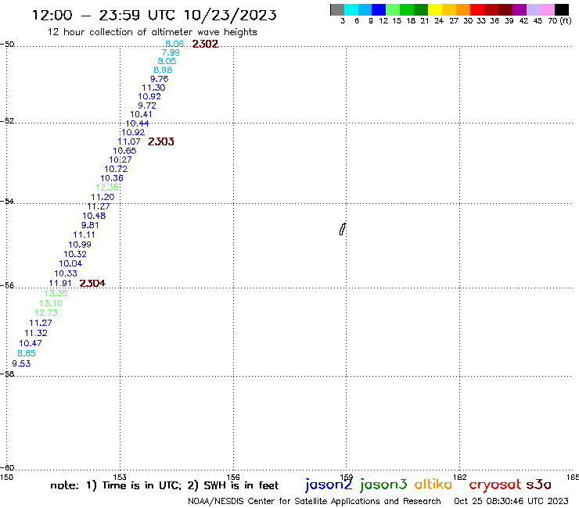Click the 8.05 wave height reading
The image size is (579, 508).
point(167,61)
